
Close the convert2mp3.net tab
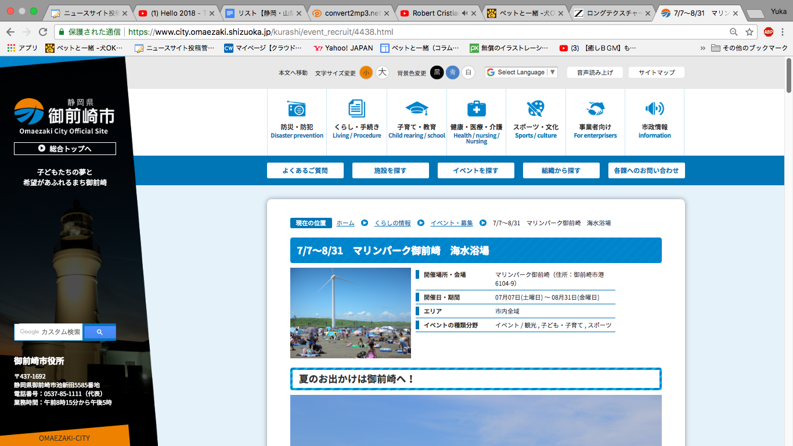(x=387, y=13)
